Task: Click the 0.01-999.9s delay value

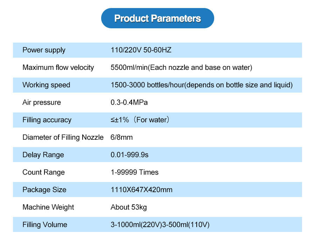Action: 129,155
